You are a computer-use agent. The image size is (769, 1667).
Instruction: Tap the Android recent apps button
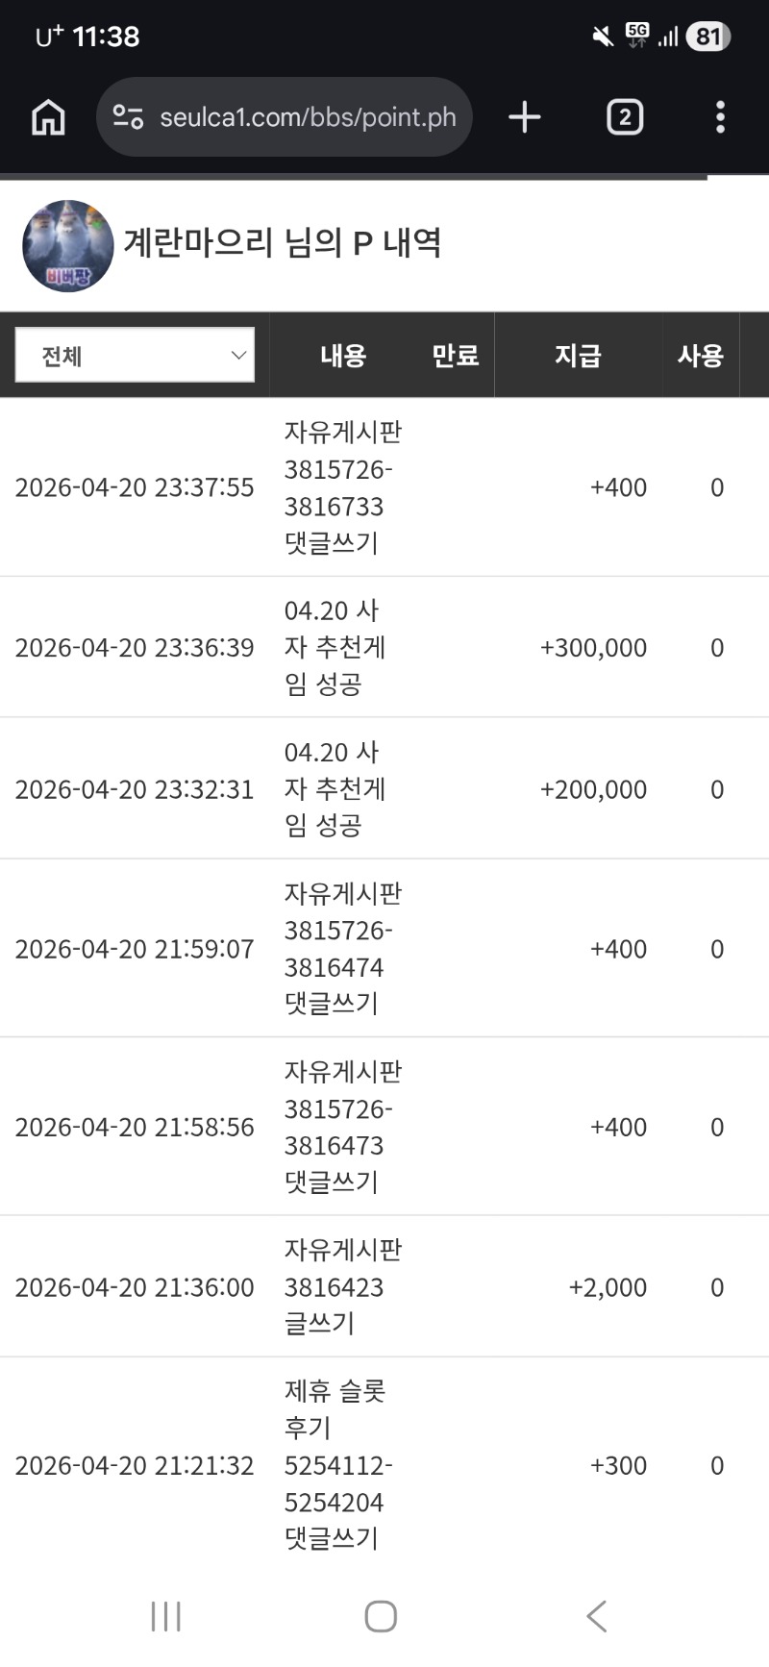(x=165, y=1616)
